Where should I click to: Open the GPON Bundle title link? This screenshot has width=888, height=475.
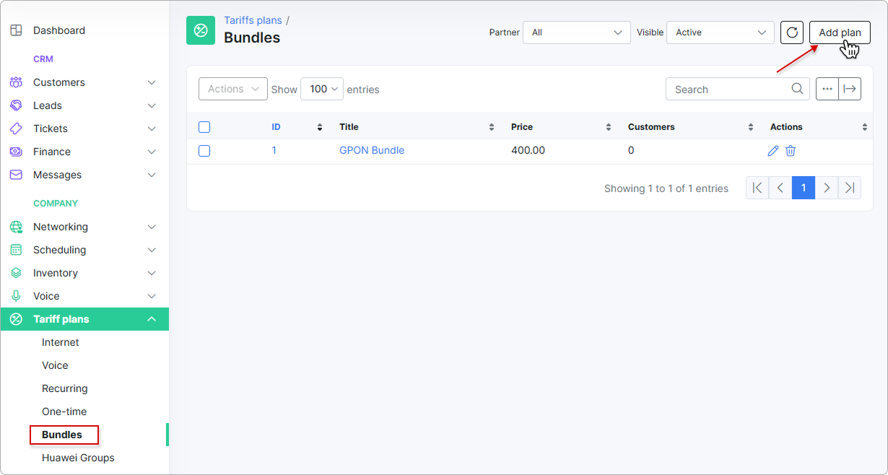(372, 151)
